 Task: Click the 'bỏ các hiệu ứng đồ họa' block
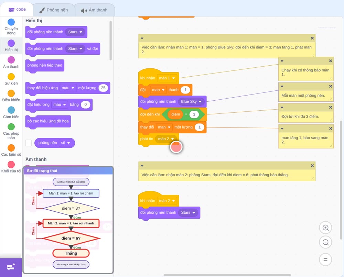coord(48,121)
